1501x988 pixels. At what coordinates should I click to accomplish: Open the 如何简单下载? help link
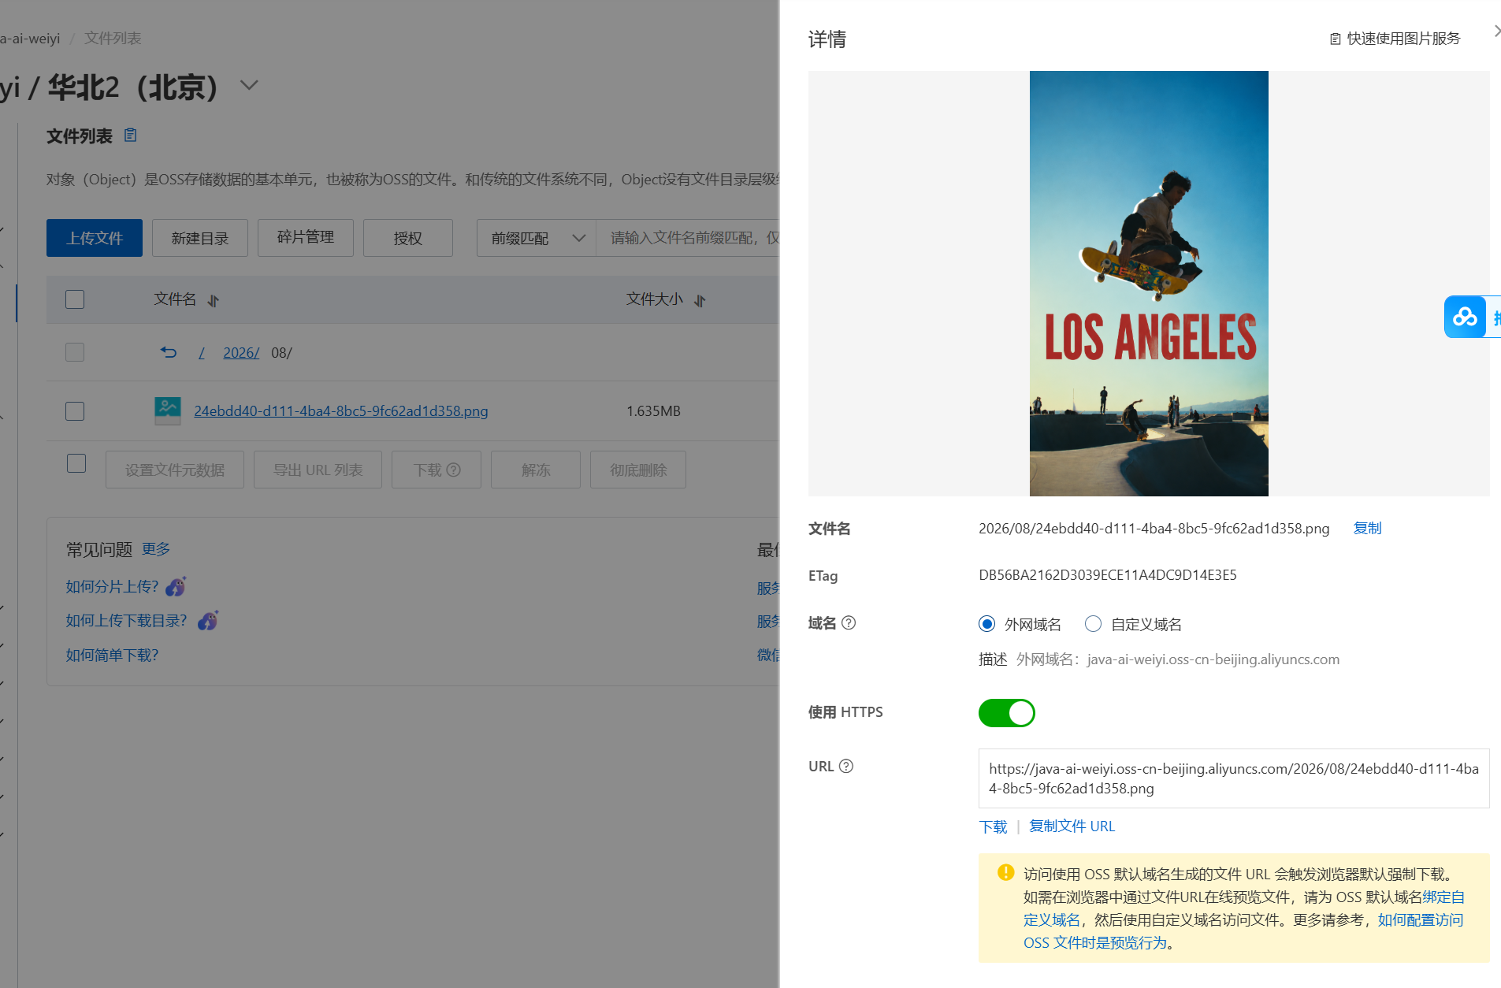(x=112, y=656)
